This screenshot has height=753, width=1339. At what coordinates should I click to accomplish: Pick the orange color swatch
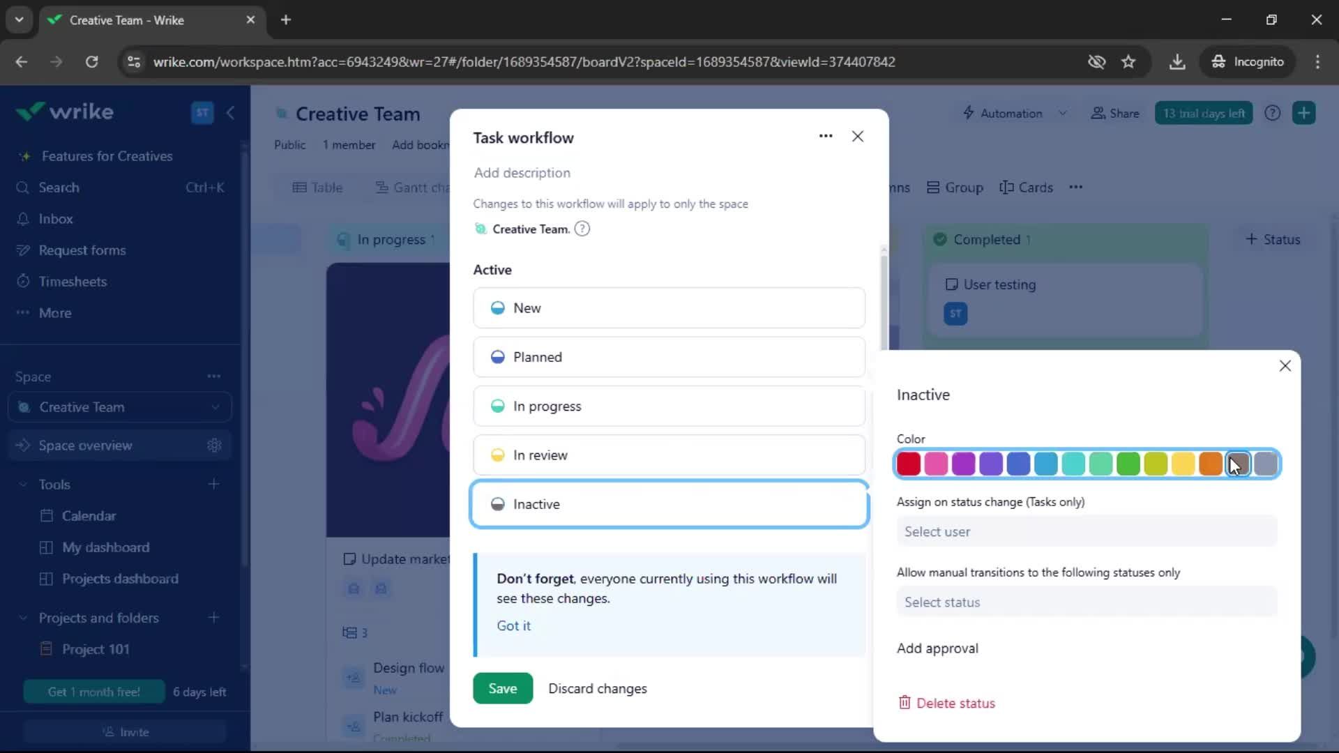[1211, 464]
